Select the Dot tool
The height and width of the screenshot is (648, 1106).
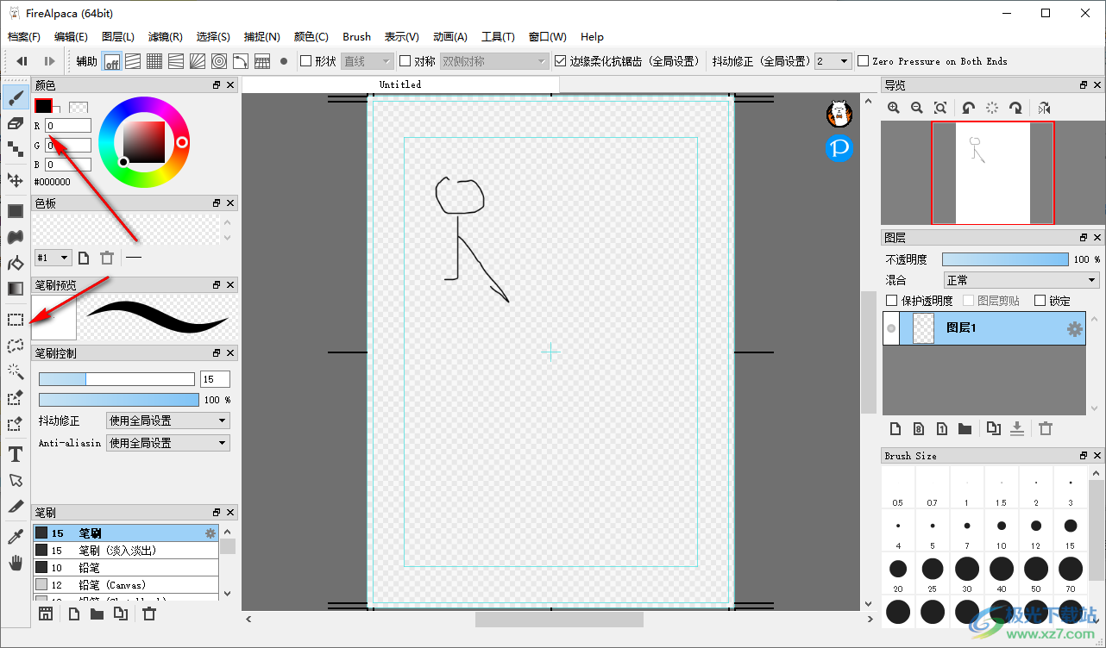[15, 149]
